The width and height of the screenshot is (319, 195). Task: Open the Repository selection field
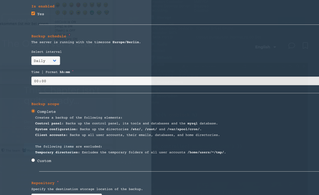(x=66, y=194)
